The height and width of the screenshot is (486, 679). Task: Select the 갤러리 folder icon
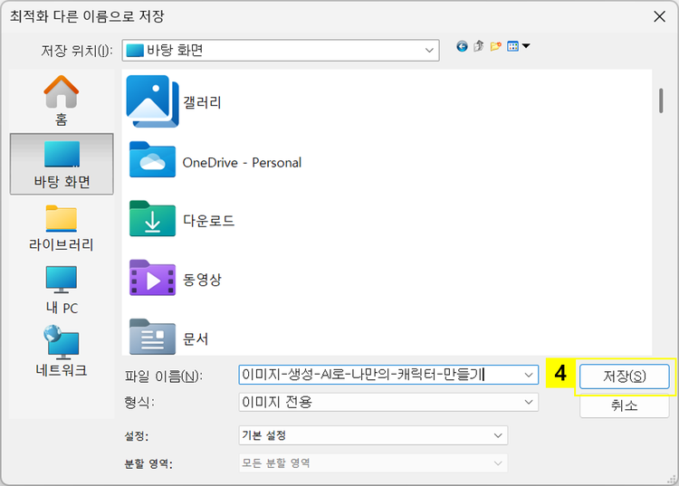pyautogui.click(x=152, y=101)
